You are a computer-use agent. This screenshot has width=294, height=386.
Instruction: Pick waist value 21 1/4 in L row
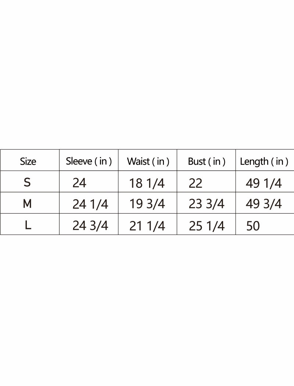pyautogui.click(x=147, y=226)
